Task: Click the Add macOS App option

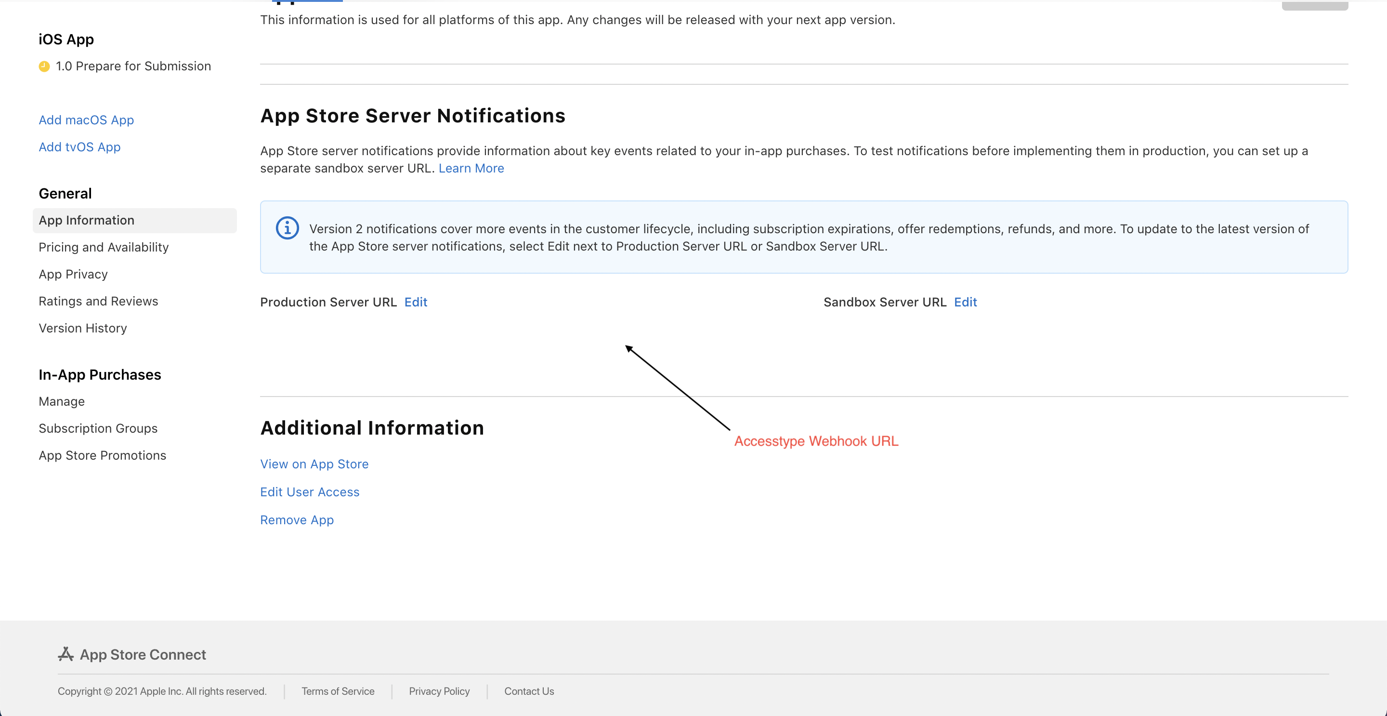Action: 86,119
